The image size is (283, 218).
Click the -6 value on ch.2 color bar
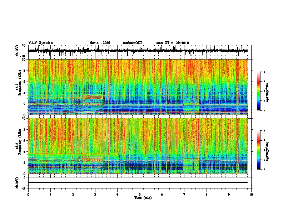coord(264,160)
